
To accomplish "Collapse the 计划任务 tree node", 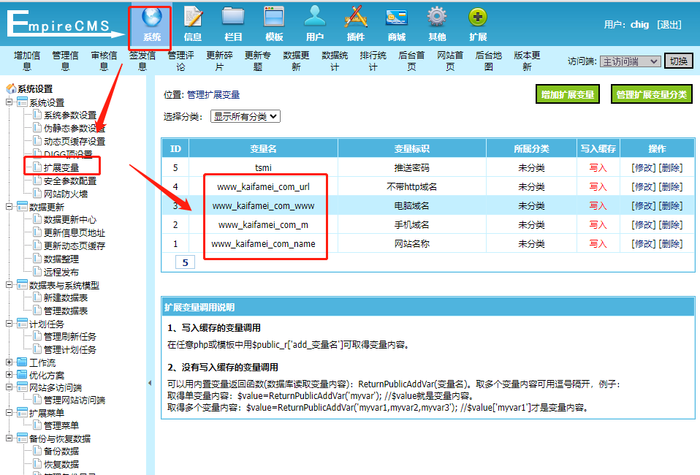I will click(9, 324).
